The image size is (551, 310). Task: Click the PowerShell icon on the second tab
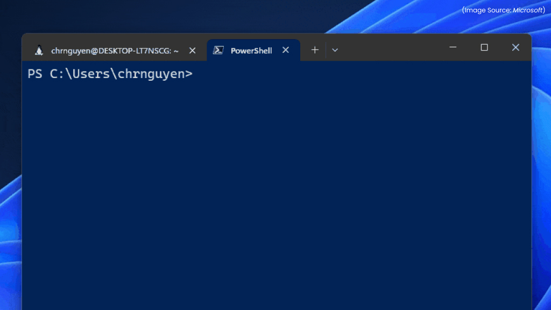[x=218, y=51]
